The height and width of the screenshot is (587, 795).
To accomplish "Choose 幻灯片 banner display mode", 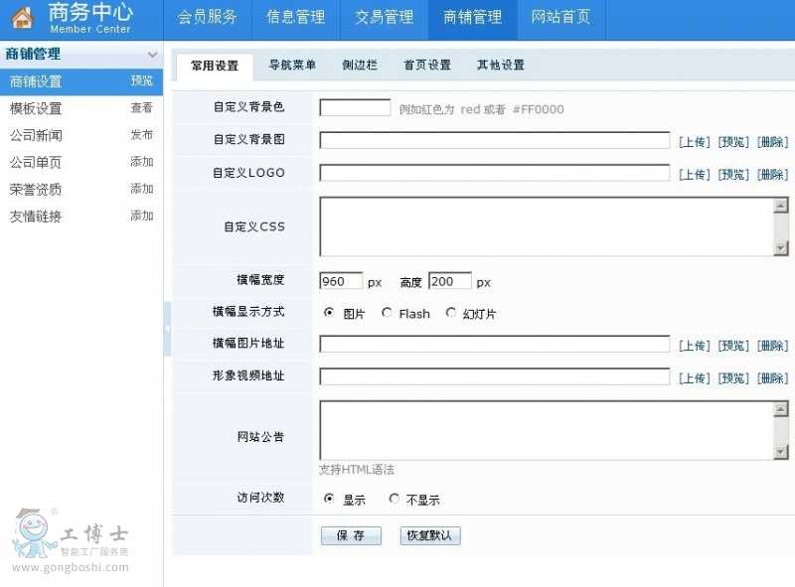I will 451,313.
